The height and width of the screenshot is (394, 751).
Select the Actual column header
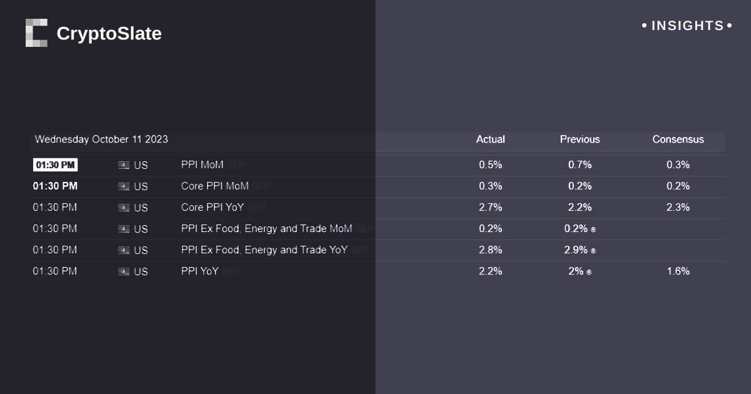coord(490,139)
